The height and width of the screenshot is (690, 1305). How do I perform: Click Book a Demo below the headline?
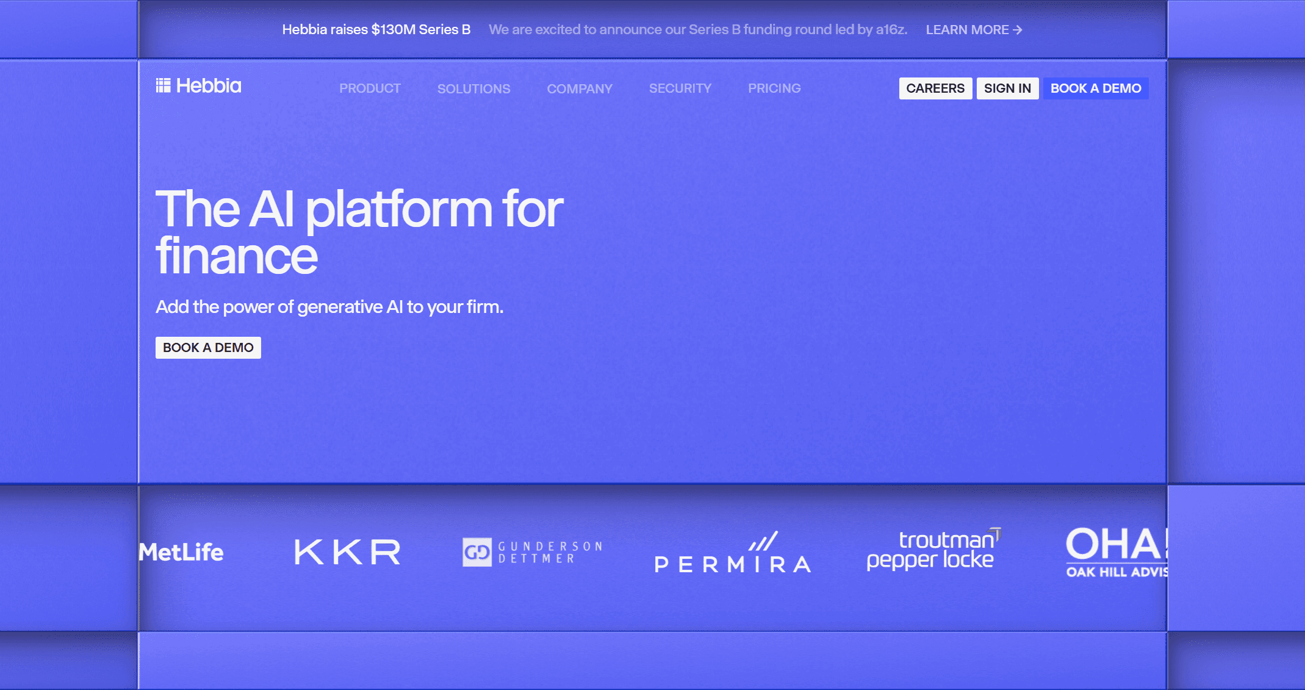pyautogui.click(x=208, y=348)
